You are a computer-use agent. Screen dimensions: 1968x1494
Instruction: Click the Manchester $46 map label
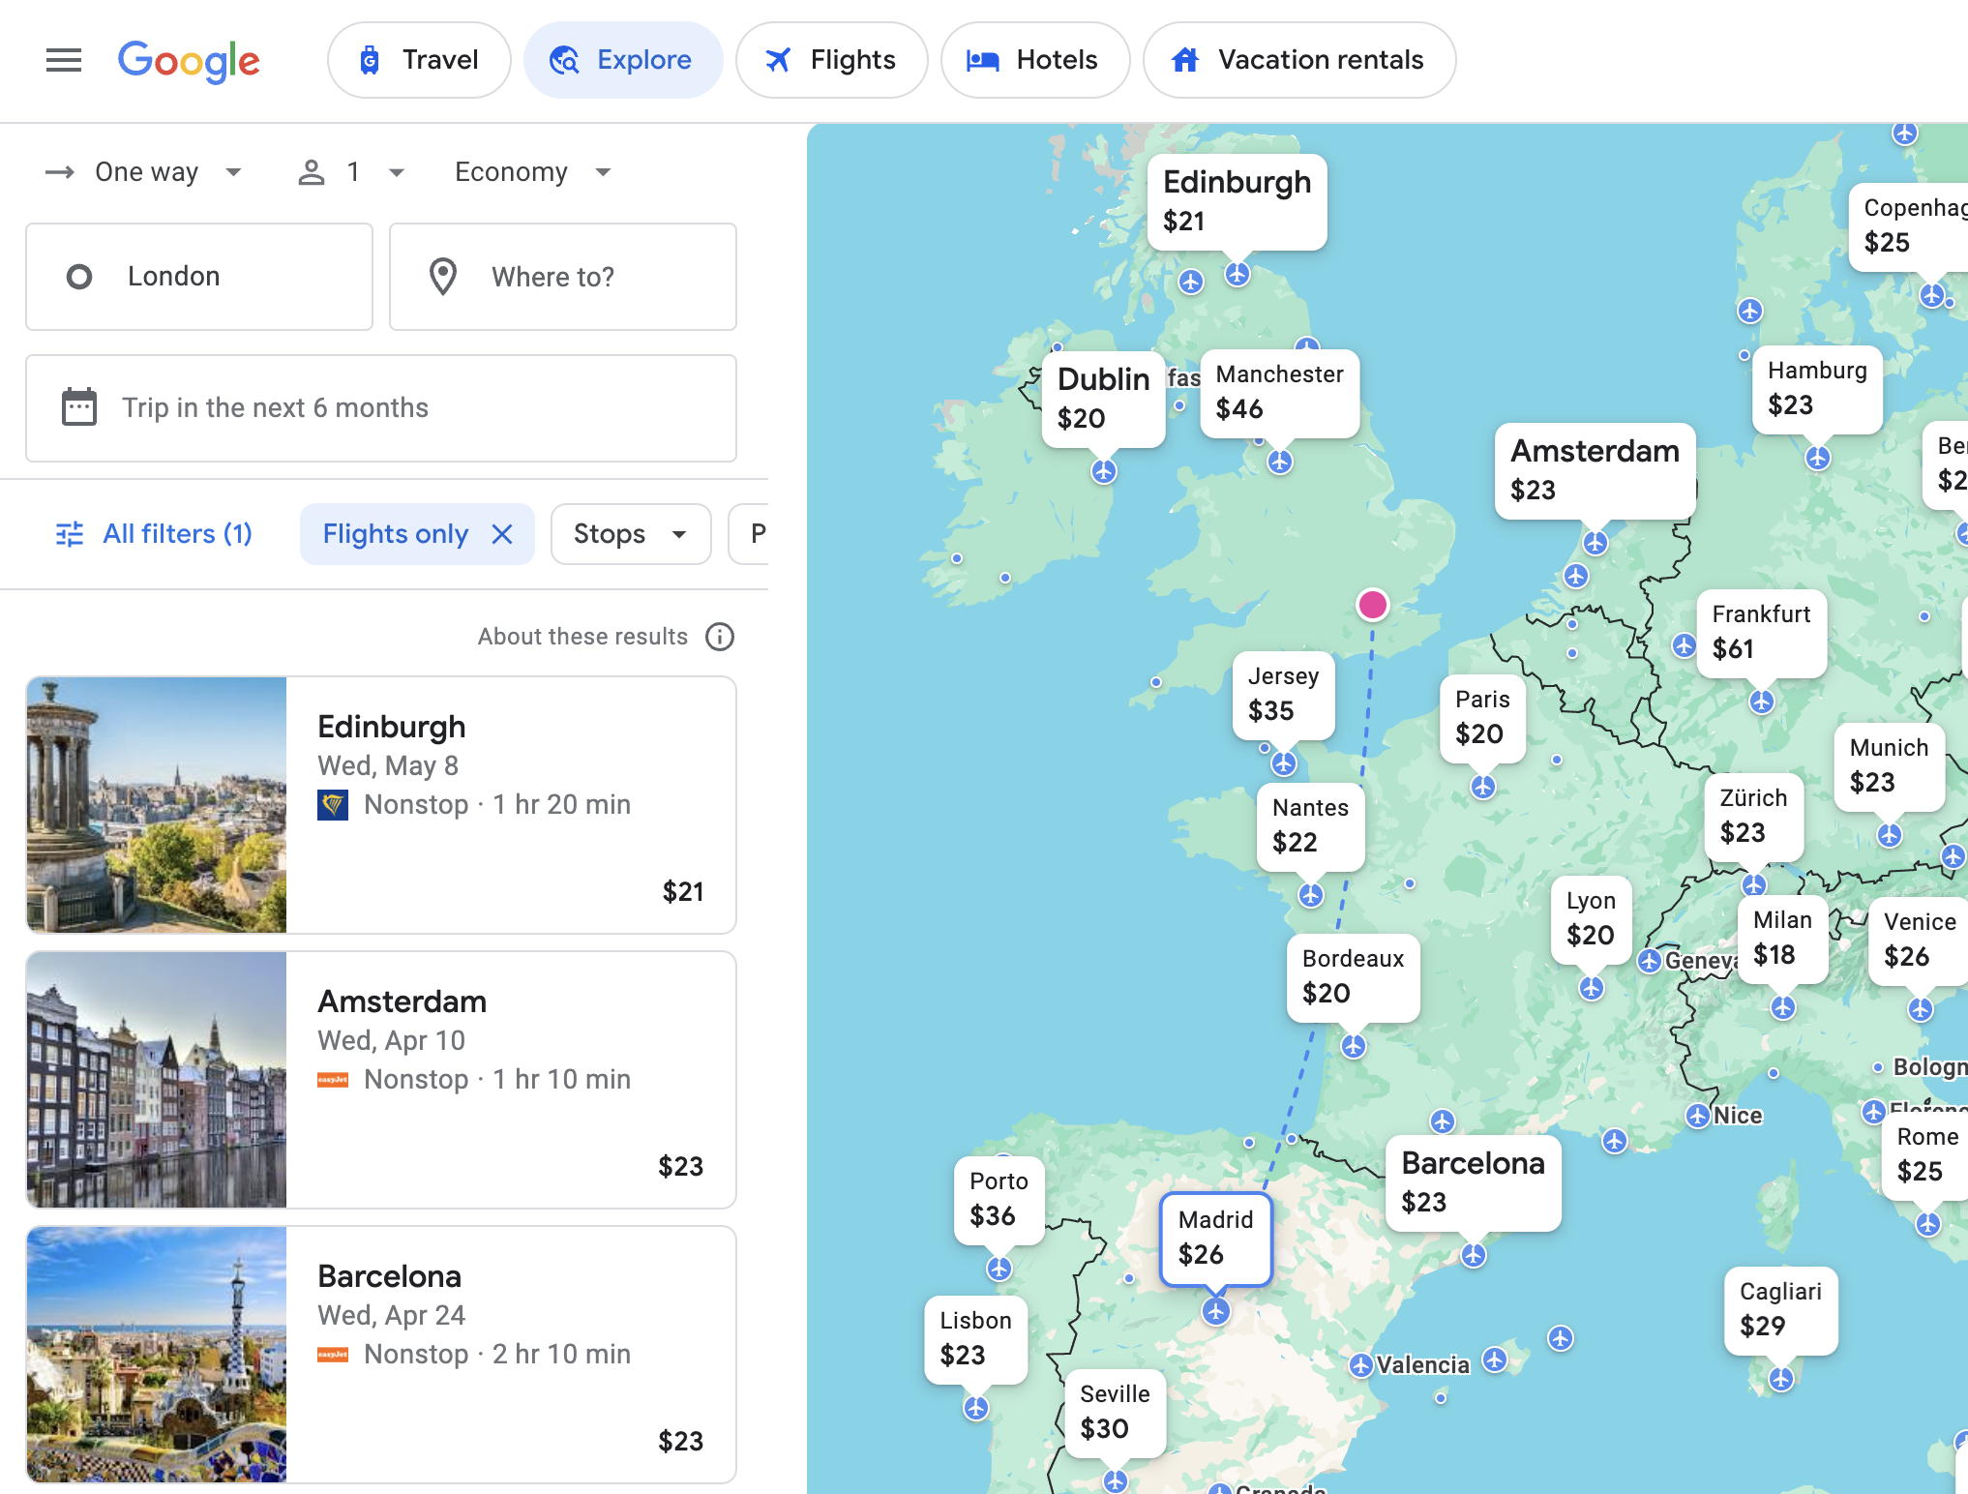pos(1279,393)
